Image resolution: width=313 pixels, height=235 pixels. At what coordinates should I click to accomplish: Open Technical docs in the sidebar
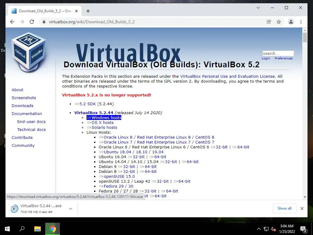click(31, 129)
